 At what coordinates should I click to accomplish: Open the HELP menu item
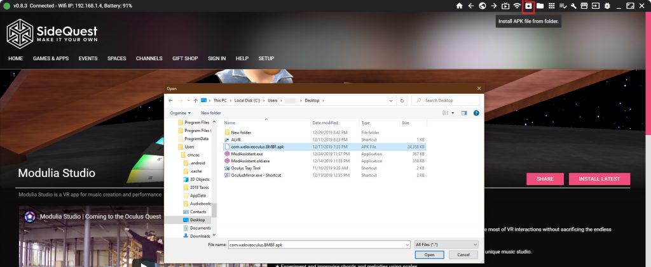click(242, 58)
